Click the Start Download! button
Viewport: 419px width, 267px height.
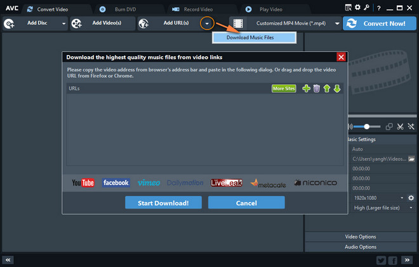(163, 203)
